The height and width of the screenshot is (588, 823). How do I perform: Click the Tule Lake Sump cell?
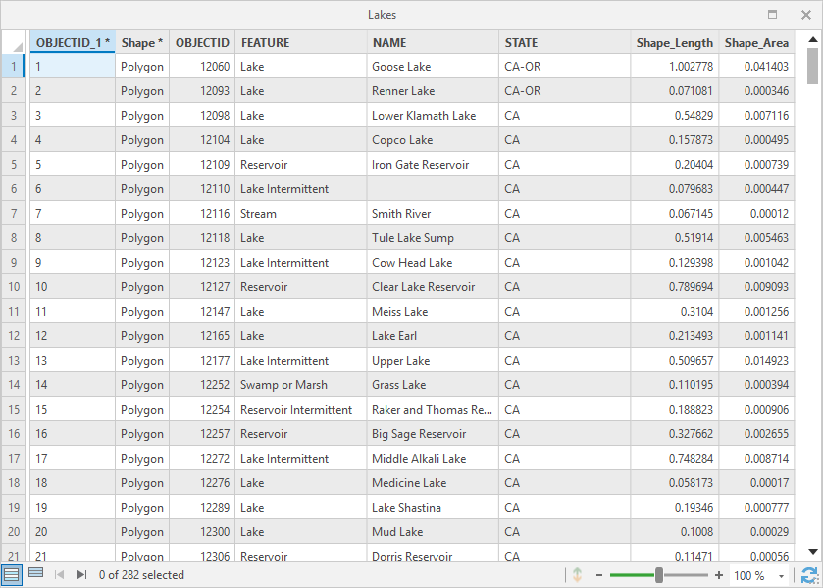pos(433,238)
